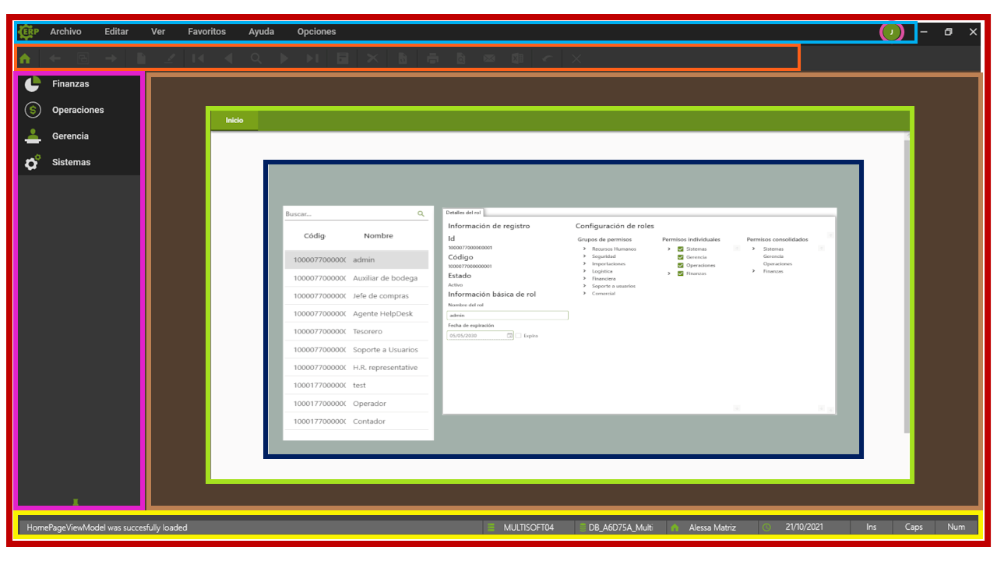Click the green Home toolbar icon
The height and width of the screenshot is (561, 997).
(25, 58)
